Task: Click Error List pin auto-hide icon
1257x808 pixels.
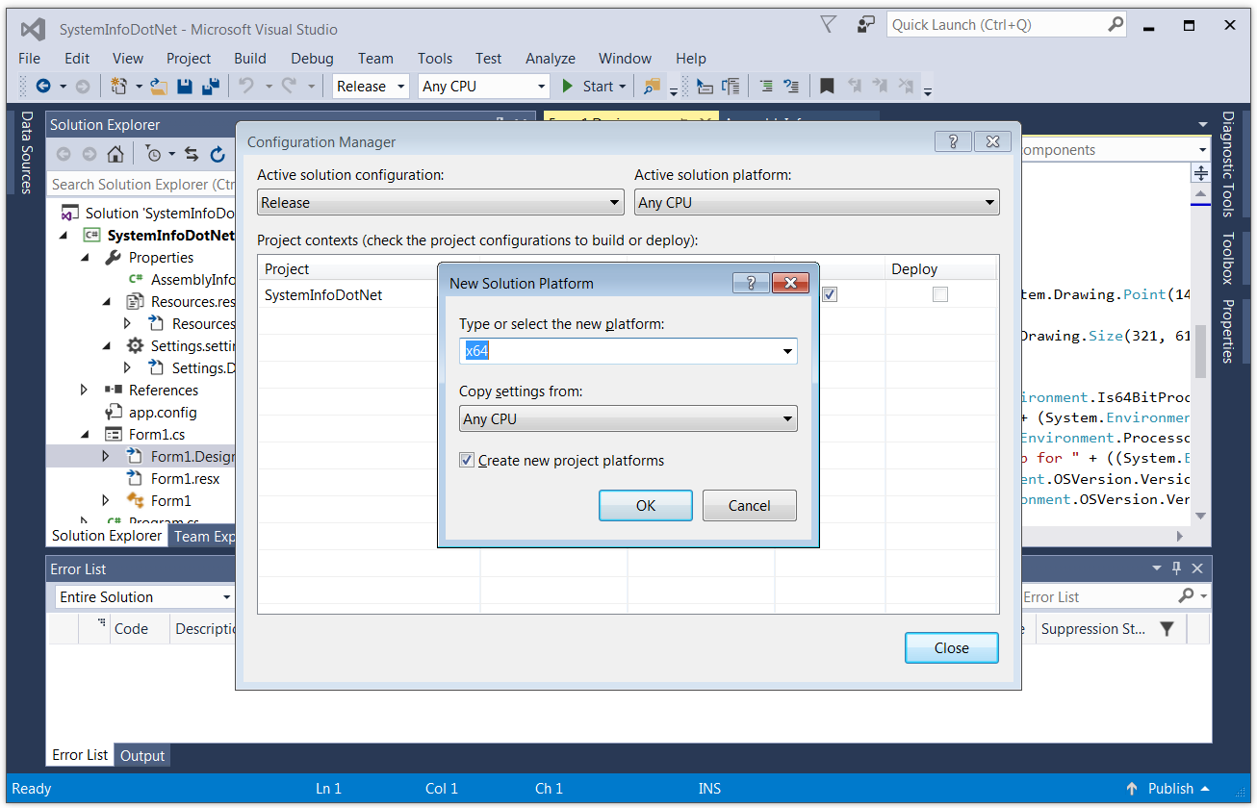Action: click(1177, 568)
